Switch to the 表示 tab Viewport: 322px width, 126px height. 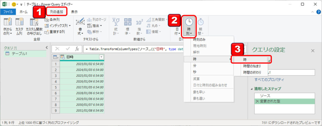tap(74, 12)
